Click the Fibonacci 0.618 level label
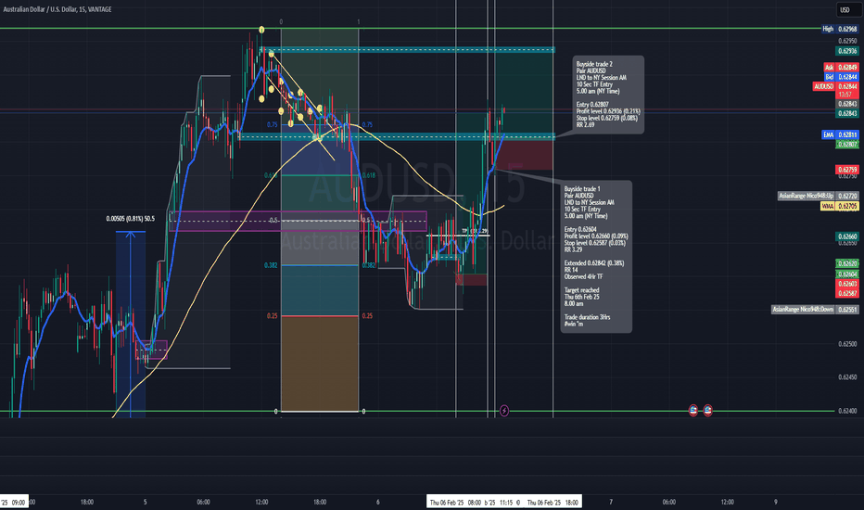 pos(369,175)
